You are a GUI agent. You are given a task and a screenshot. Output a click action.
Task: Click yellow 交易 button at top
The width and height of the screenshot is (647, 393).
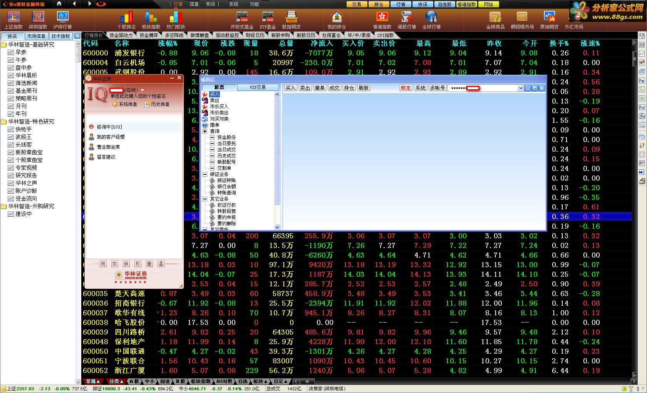357,4
